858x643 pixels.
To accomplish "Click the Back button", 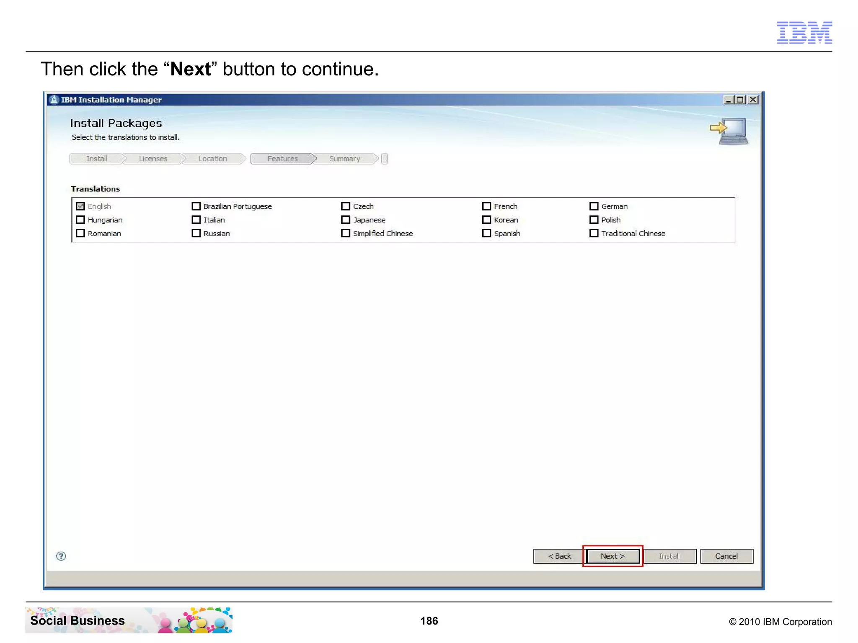I will (559, 556).
